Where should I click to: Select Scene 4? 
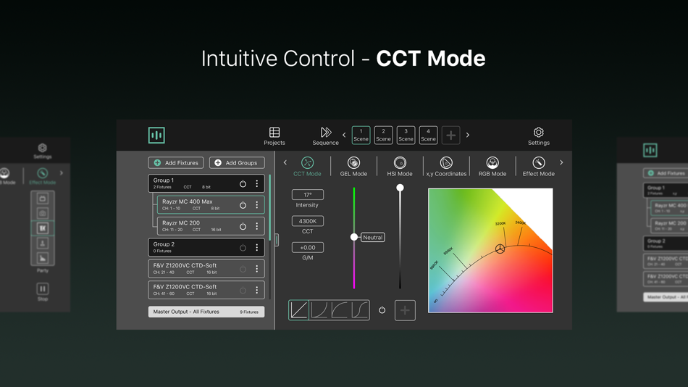(428, 136)
